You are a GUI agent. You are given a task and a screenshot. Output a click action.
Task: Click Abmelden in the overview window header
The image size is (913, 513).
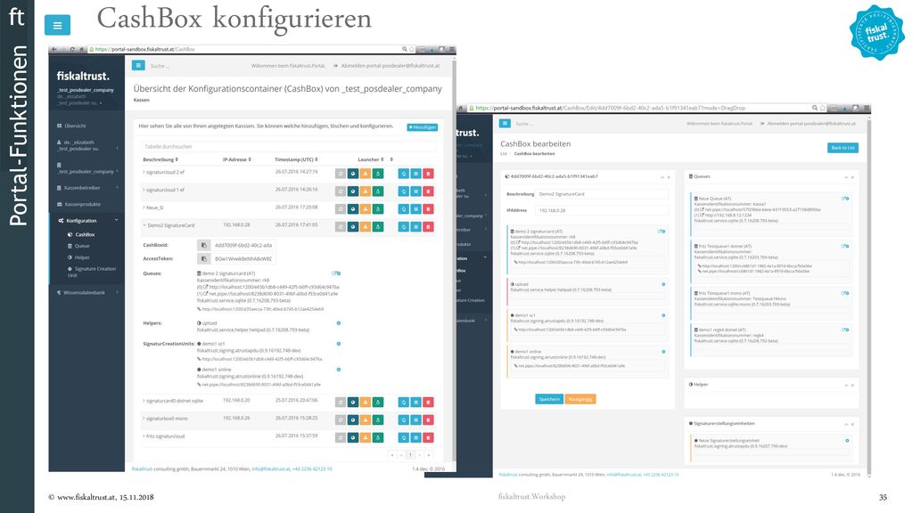pos(387,66)
